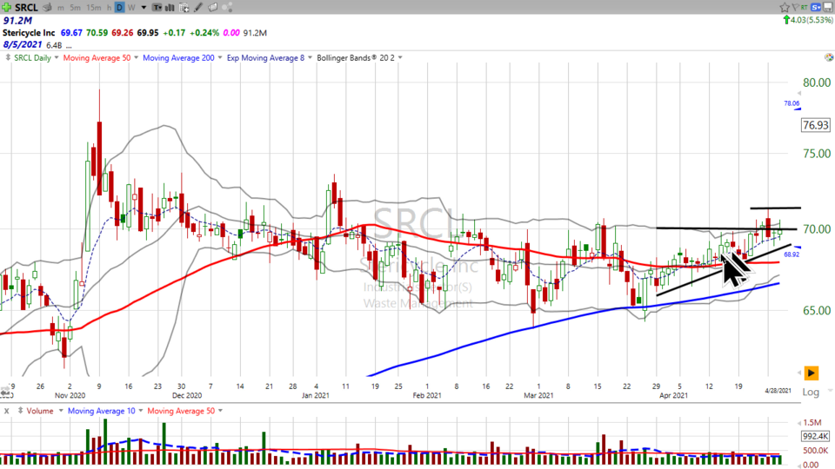This screenshot has width=835, height=469.
Task: Open the time frame dropdown arrow
Action: 144,8
